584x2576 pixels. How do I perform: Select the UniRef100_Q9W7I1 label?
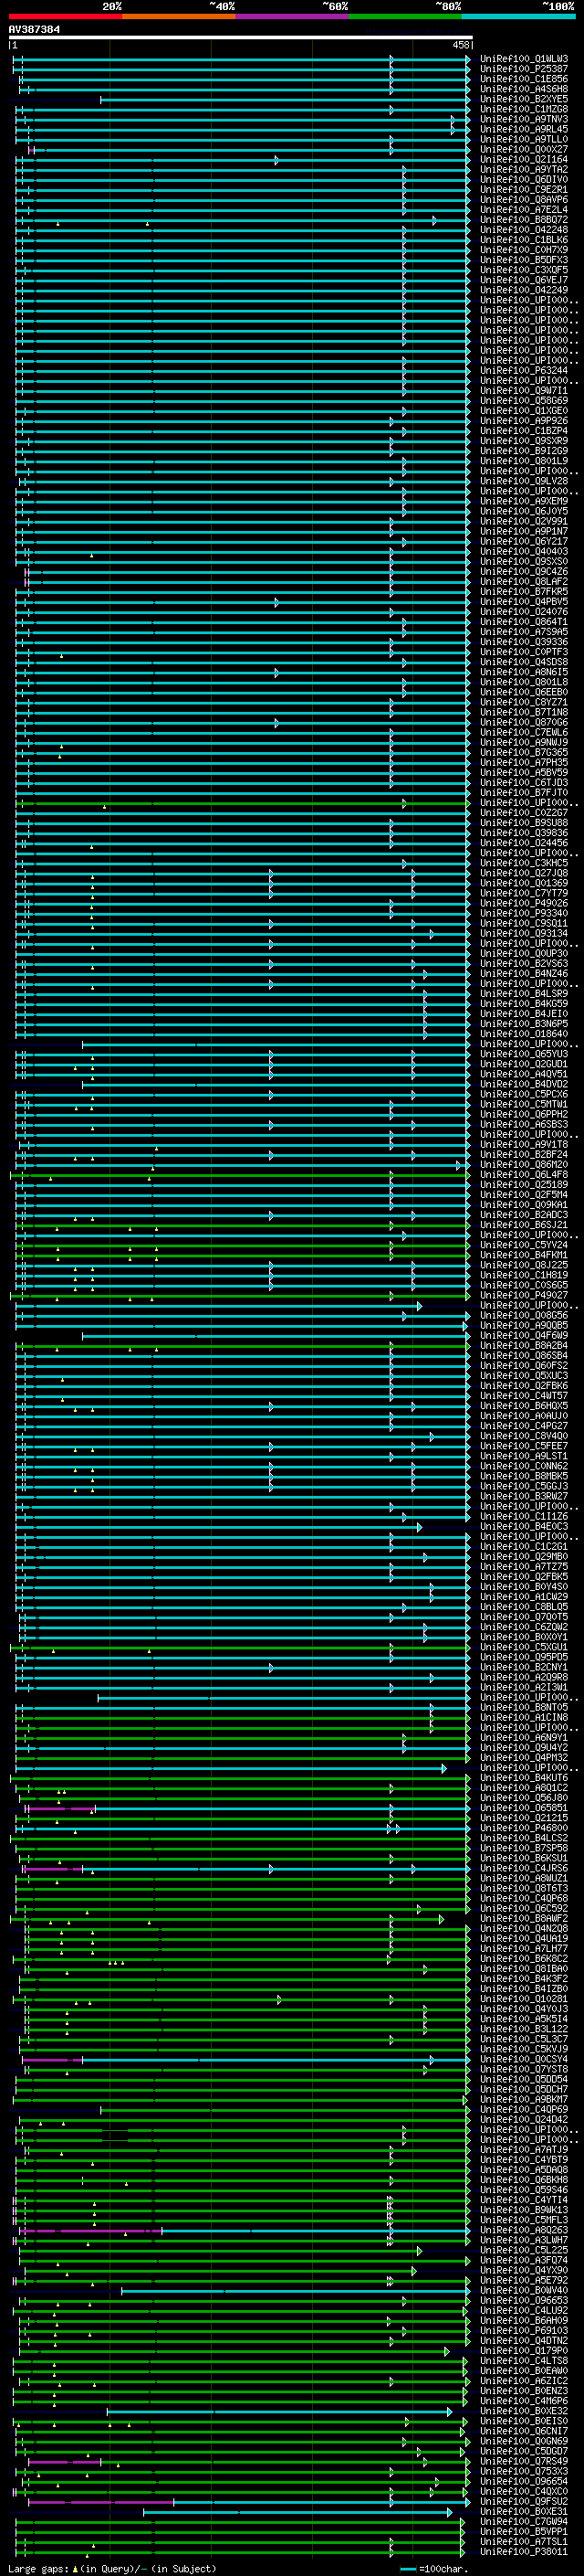tap(524, 390)
